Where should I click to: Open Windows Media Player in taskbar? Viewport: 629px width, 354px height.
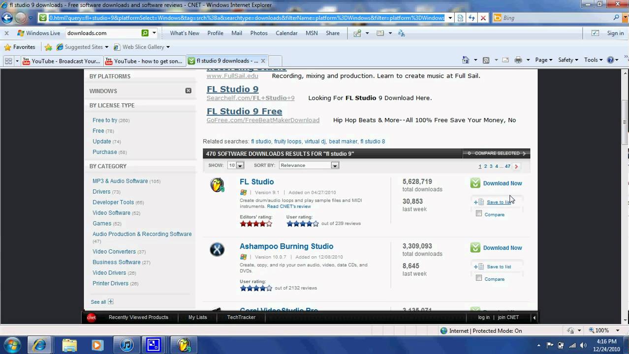pos(97,345)
